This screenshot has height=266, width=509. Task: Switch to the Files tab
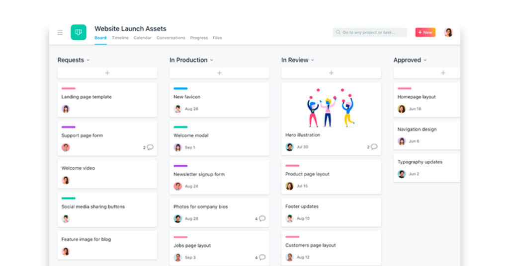click(218, 38)
